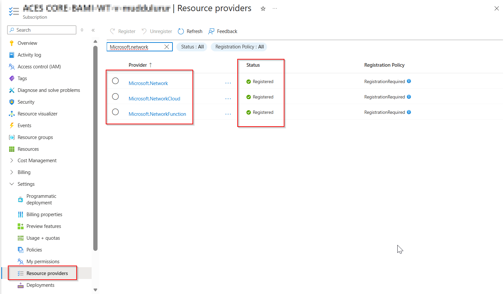Open the Status : All filter

point(192,47)
